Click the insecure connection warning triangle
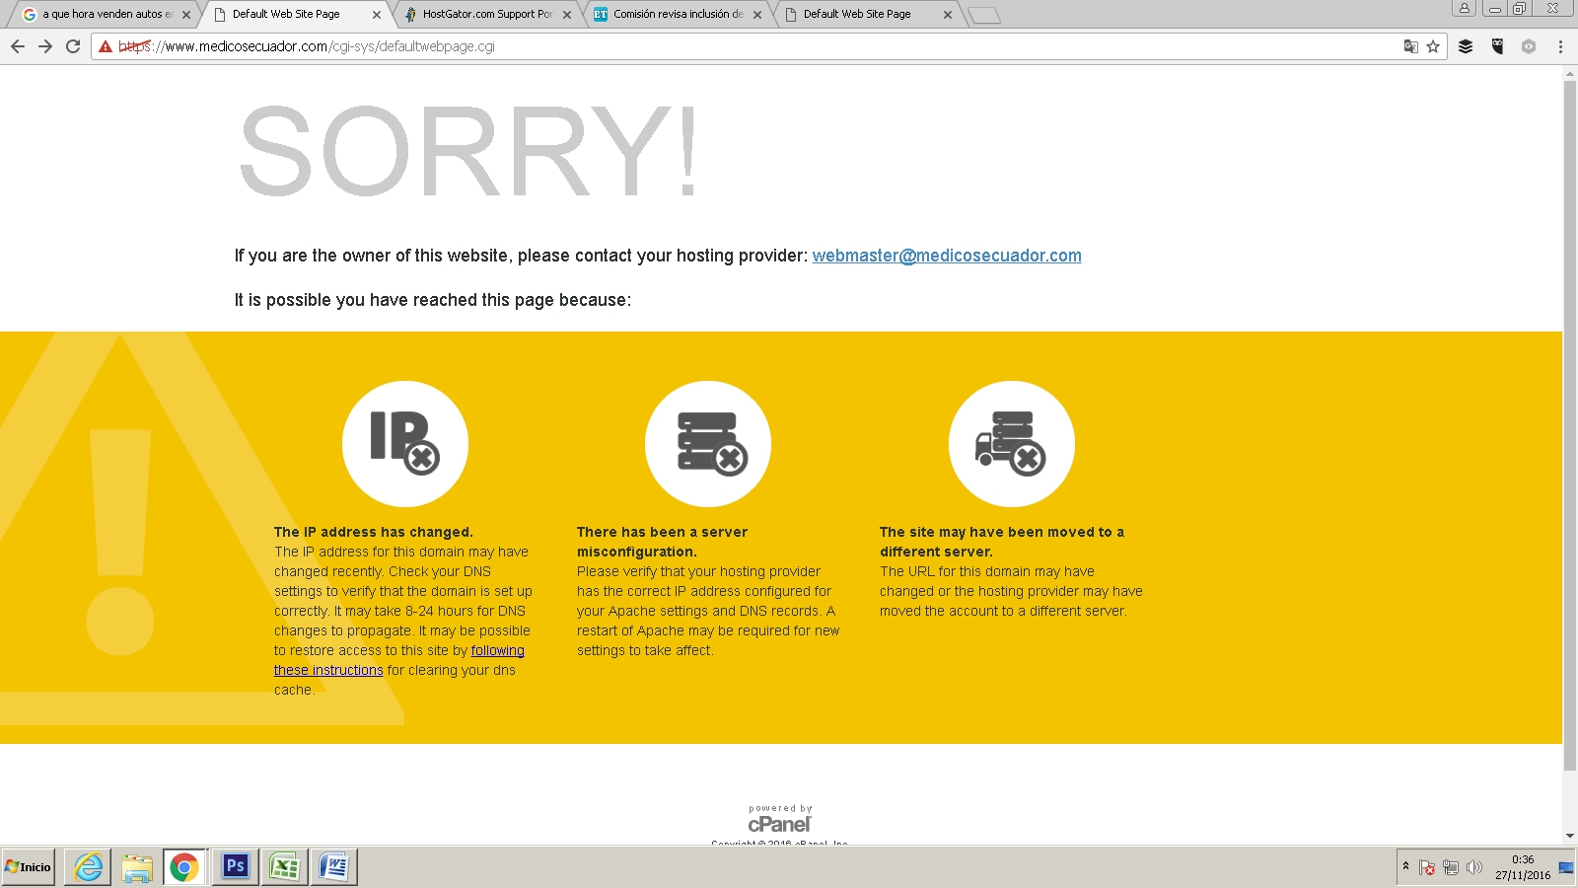1578x888 pixels. [x=106, y=46]
